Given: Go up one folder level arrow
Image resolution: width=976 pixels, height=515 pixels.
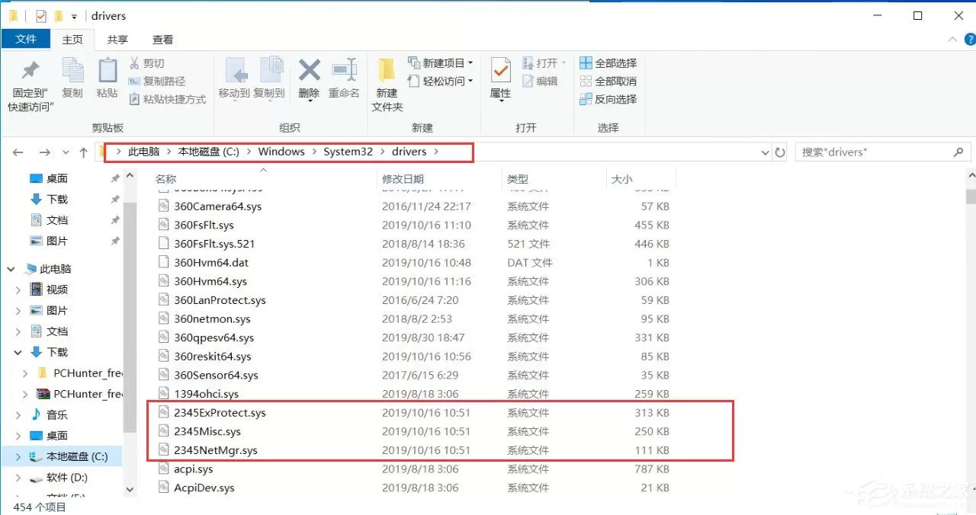Looking at the screenshot, I should point(84,152).
